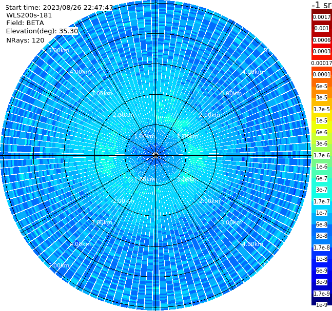This screenshot has width=332, height=311.
Task: Click the 1.7e-9 colorbar label
Action: pyautogui.click(x=322, y=294)
